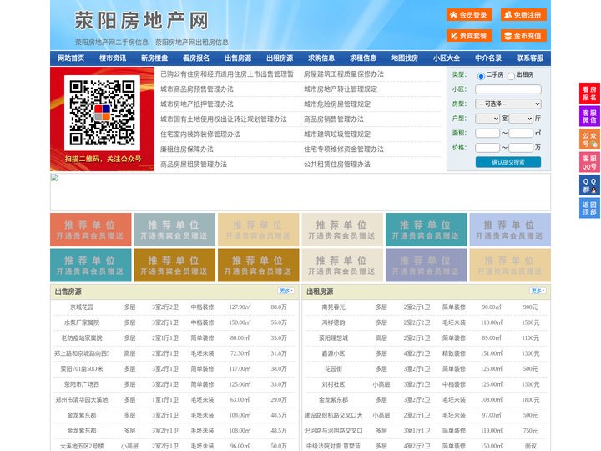
Task: Open 公共租赁住房管理办法 link
Action: pos(337,165)
